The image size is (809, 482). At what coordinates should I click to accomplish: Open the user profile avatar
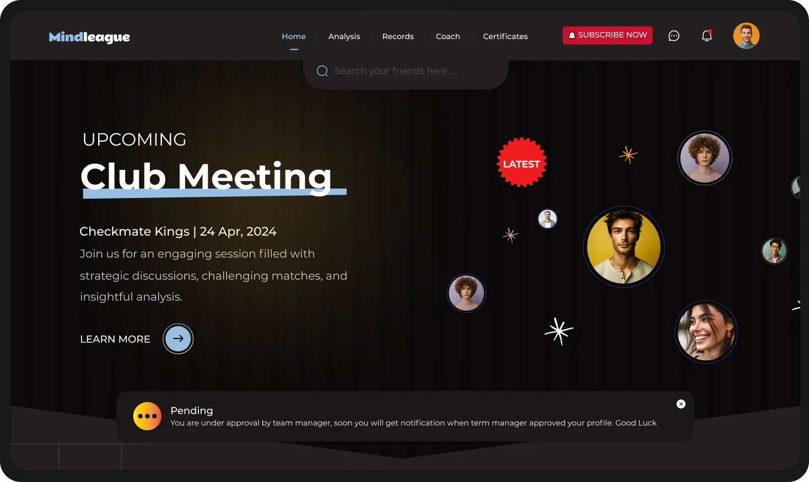pyautogui.click(x=746, y=36)
